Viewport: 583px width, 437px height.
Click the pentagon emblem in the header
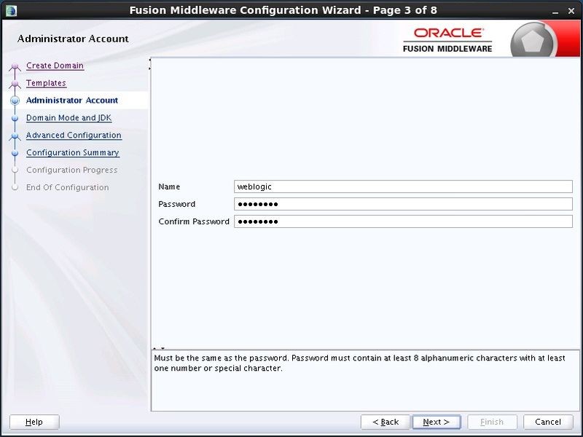click(533, 42)
